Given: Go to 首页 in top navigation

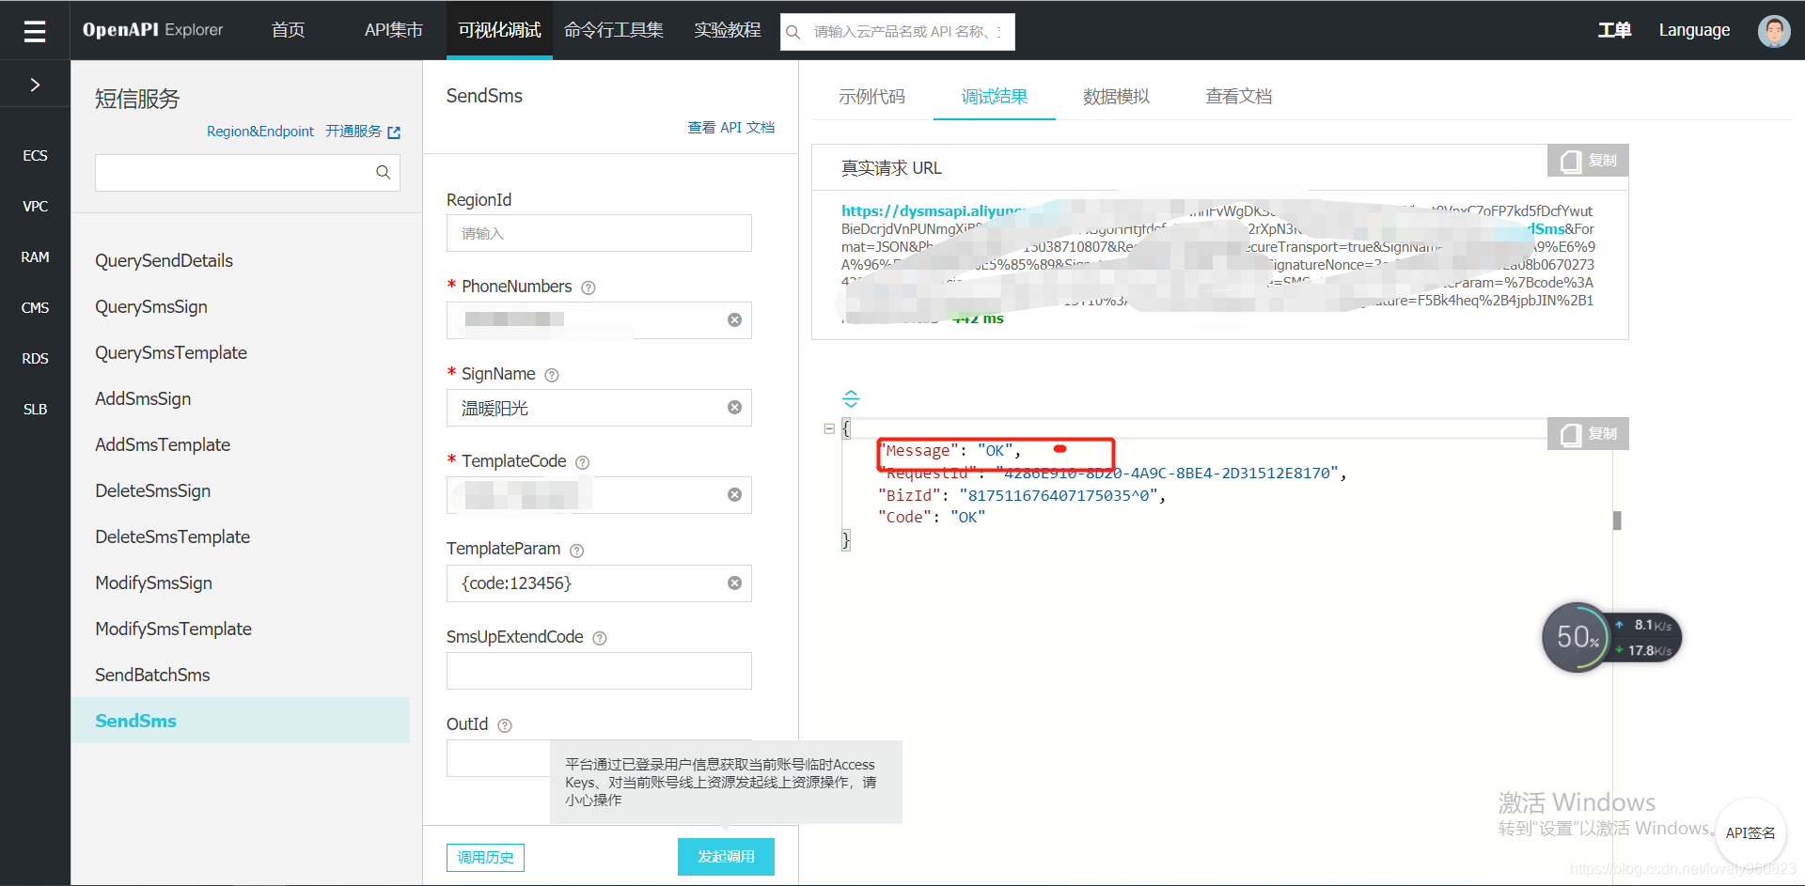Looking at the screenshot, I should coord(288,30).
